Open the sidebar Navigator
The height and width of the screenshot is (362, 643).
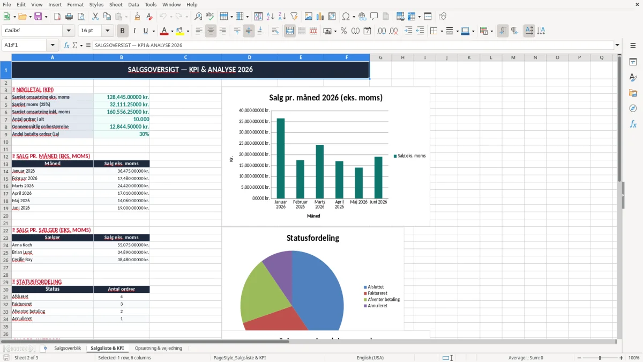coord(633,109)
